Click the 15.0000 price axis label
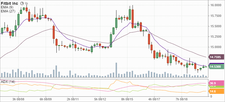Viewport: 225px width, 102px height. click(215, 47)
